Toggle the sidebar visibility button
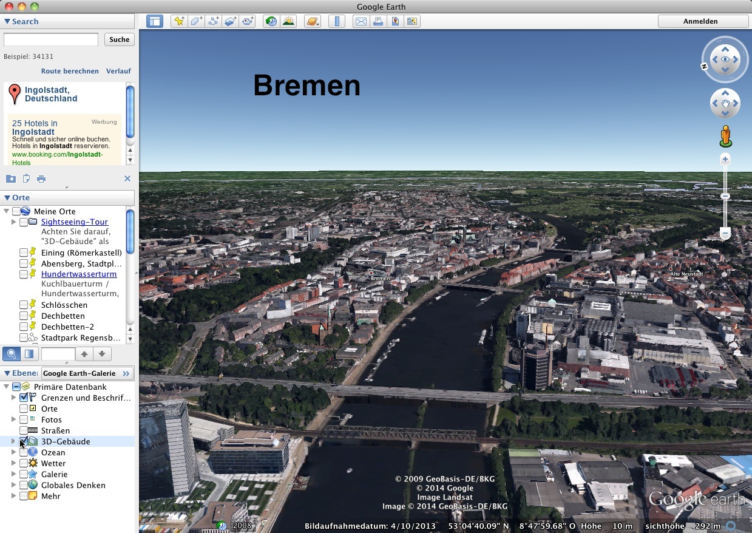752x533 pixels. [155, 21]
